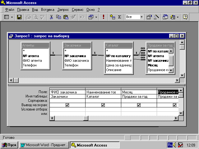
Task: Toggle the Totals sigma icon
Action: coord(119,17)
